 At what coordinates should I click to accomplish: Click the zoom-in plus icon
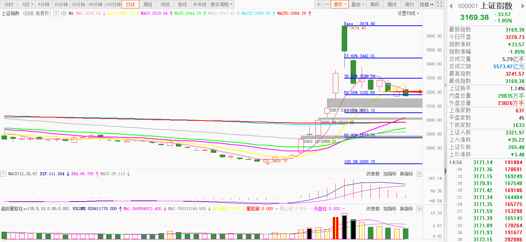318,4
